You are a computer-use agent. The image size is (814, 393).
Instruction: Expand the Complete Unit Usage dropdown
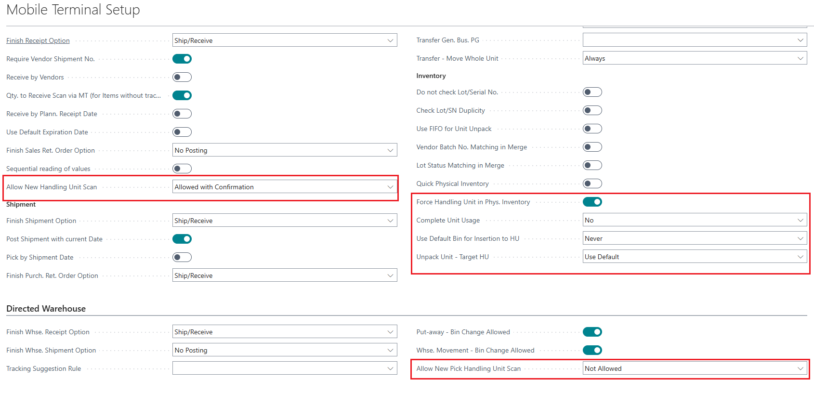coord(694,220)
